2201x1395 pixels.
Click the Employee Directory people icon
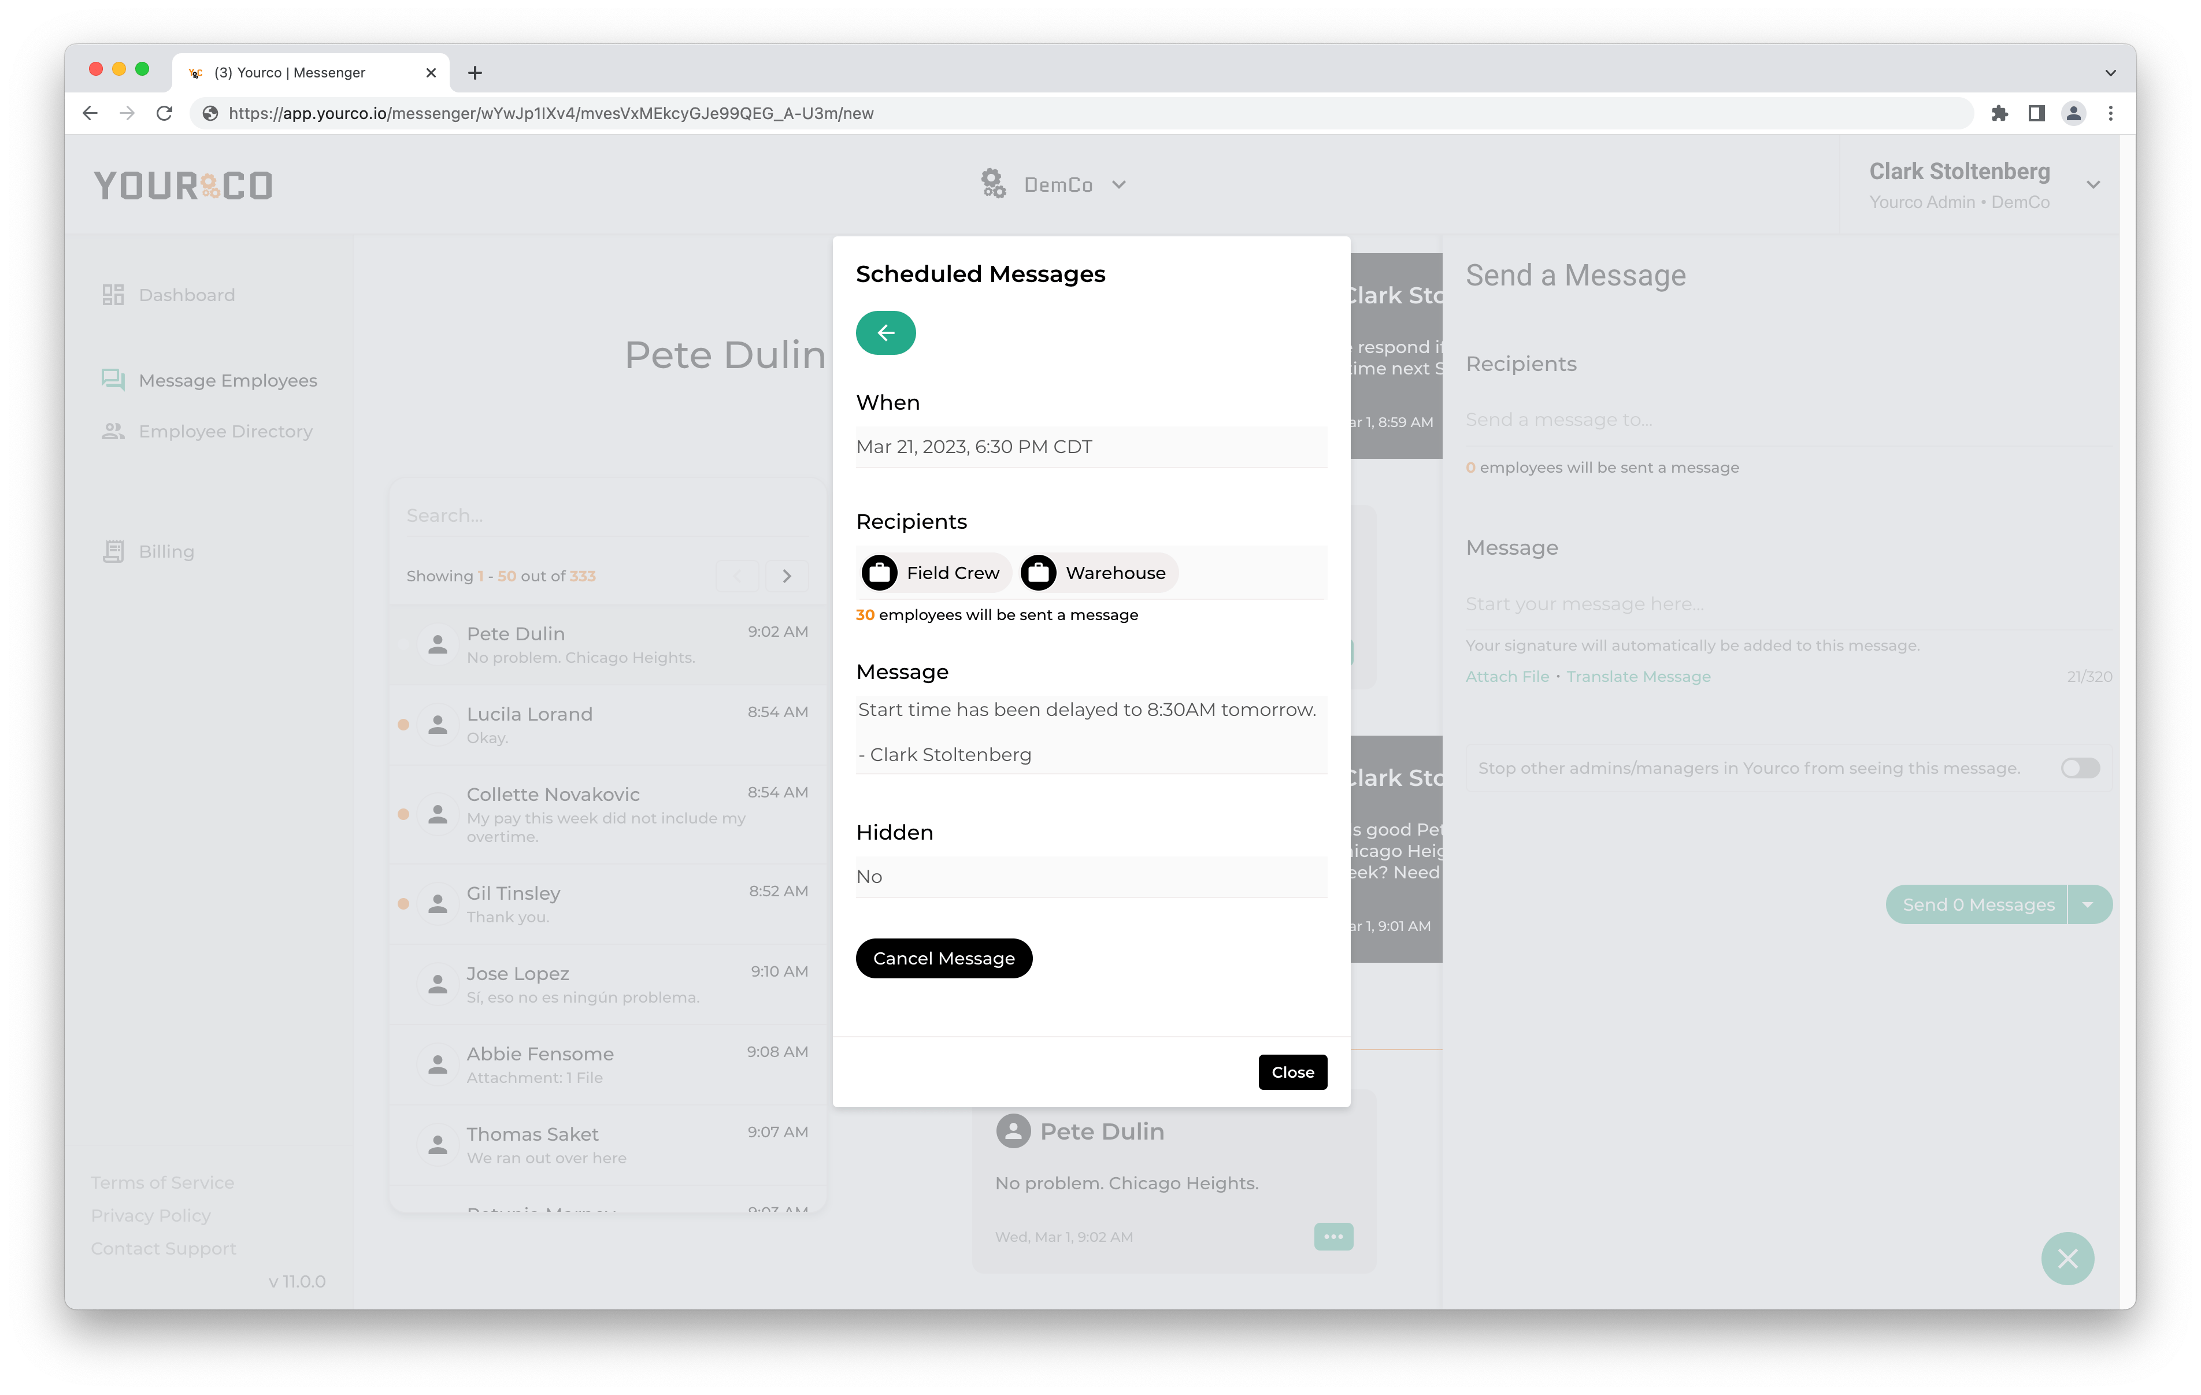113,432
